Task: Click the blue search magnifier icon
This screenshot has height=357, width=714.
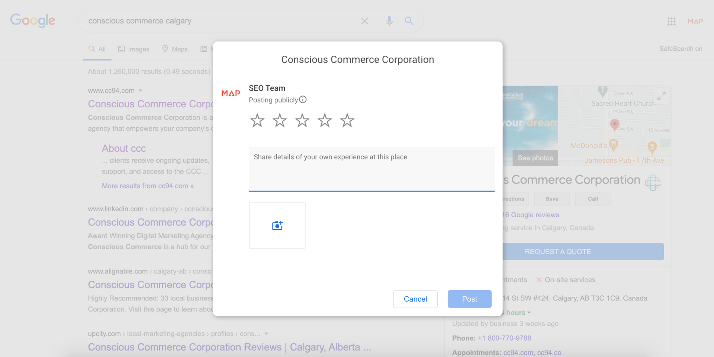Action: (x=409, y=21)
